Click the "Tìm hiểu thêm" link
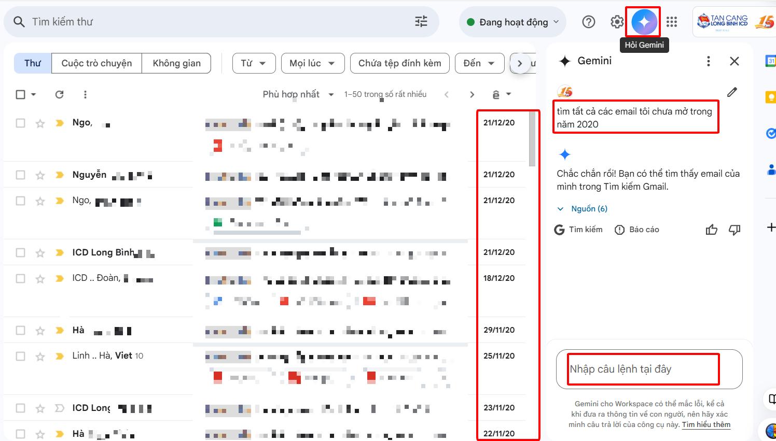The height and width of the screenshot is (441, 776). coord(706,424)
